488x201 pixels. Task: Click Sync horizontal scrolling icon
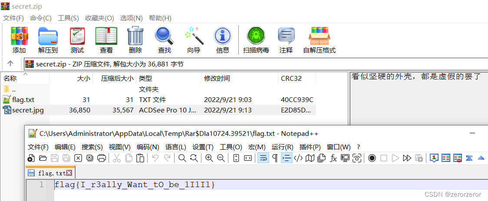(x=248, y=158)
